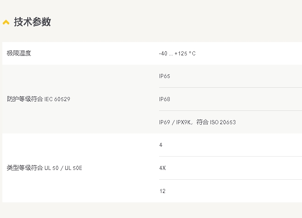This screenshot has width=302, height=218.
Task: Click the divider line between 4X and 12
Action: tap(230, 180)
